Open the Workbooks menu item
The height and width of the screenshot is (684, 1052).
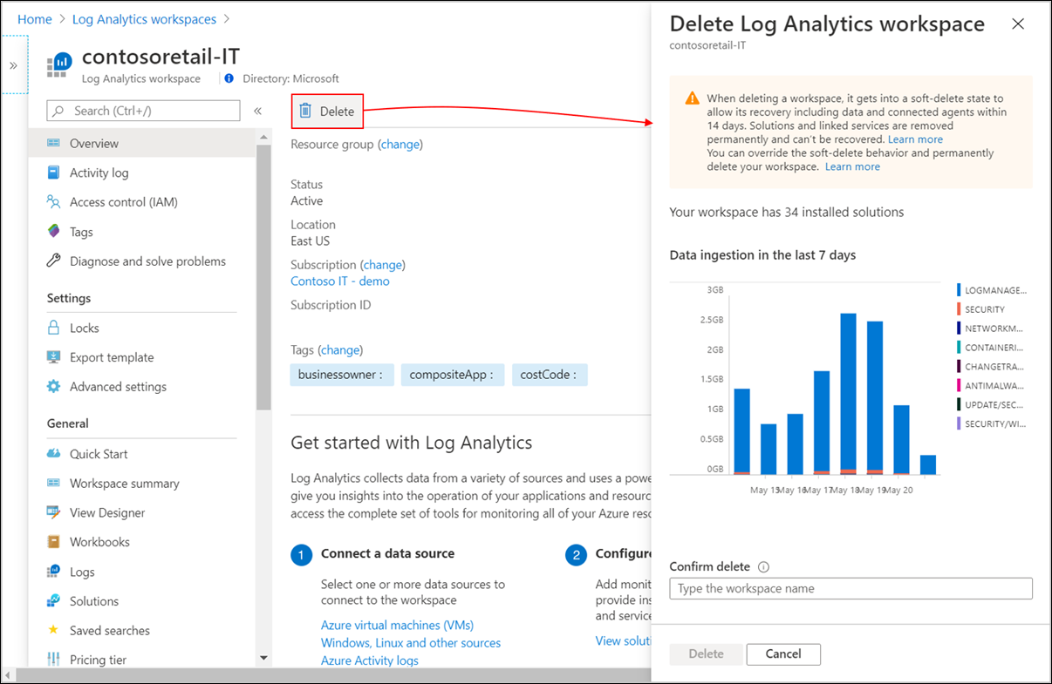coord(99,542)
